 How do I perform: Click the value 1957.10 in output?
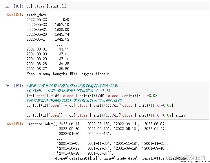pos(62,25)
